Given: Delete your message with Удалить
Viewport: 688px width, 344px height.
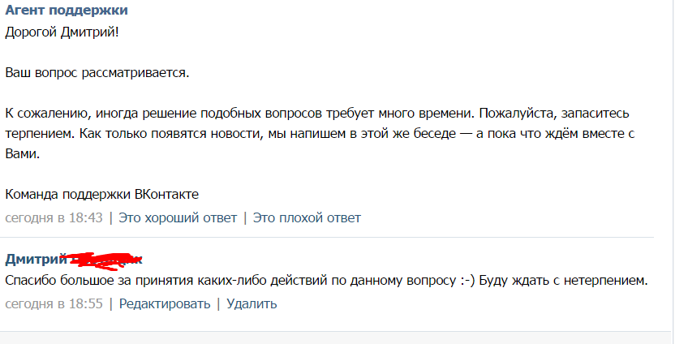Looking at the screenshot, I should (x=252, y=304).
